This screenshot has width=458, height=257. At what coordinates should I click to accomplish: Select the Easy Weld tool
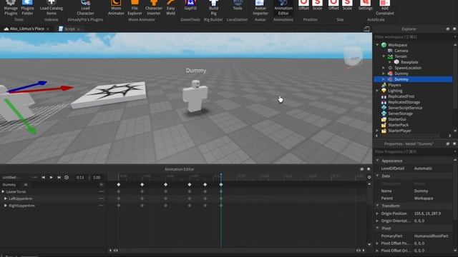pyautogui.click(x=170, y=8)
